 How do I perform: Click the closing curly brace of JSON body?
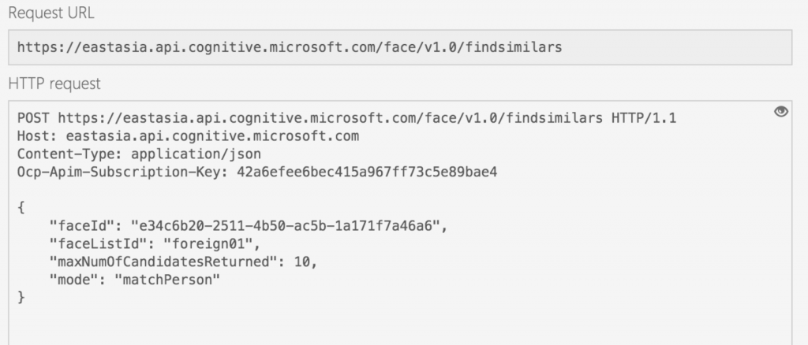pos(21,297)
